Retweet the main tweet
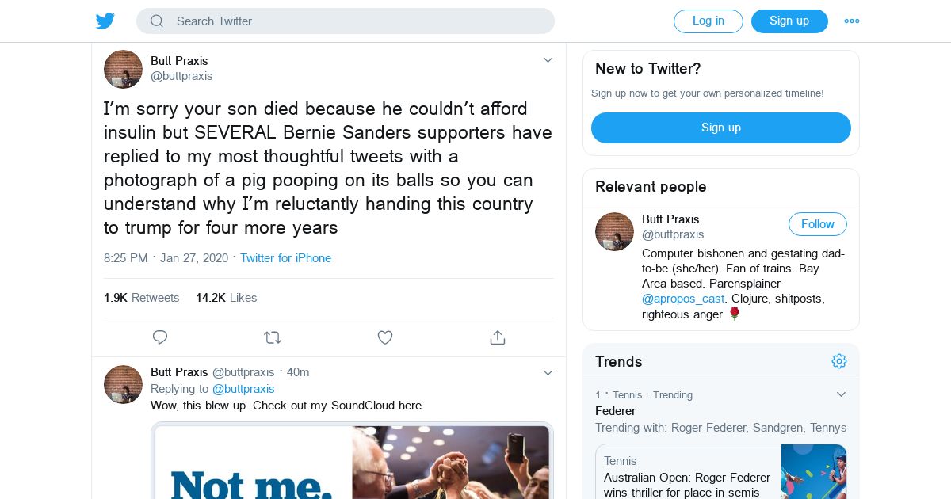951x499 pixels. (273, 337)
